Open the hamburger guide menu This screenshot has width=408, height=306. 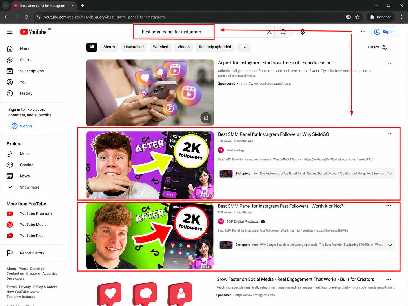click(x=10, y=32)
